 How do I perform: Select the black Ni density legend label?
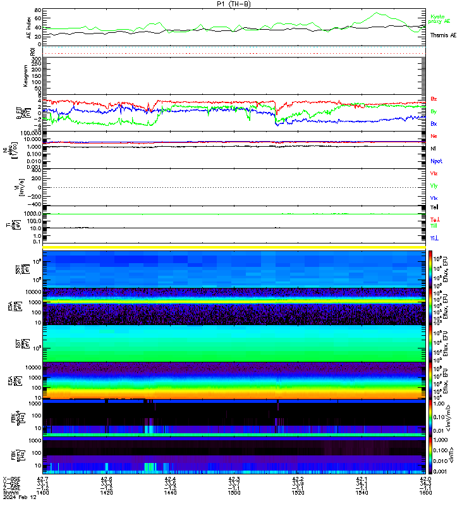tap(433, 149)
